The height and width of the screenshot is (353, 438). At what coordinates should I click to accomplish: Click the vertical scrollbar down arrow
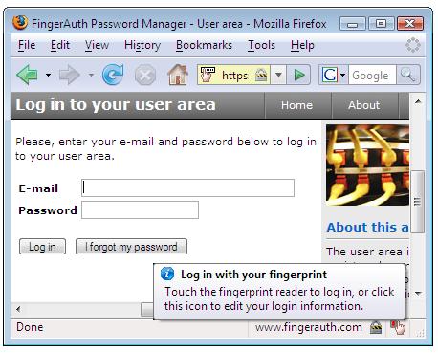click(x=418, y=293)
